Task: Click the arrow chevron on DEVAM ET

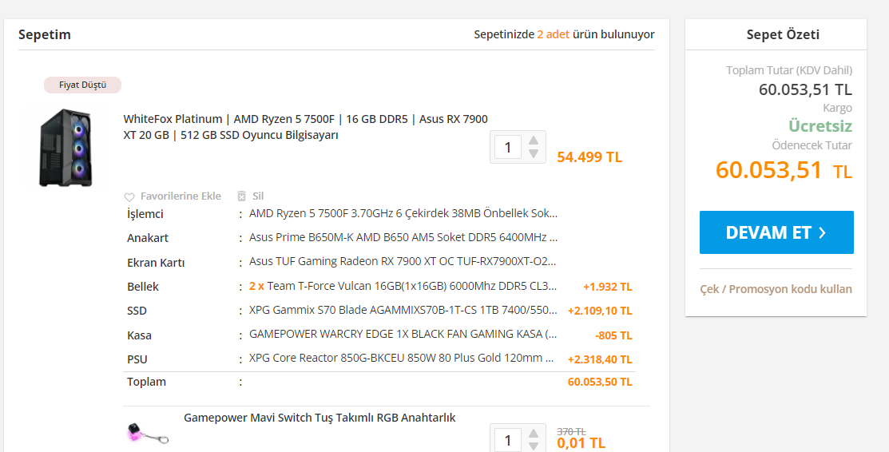Action: pyautogui.click(x=823, y=232)
